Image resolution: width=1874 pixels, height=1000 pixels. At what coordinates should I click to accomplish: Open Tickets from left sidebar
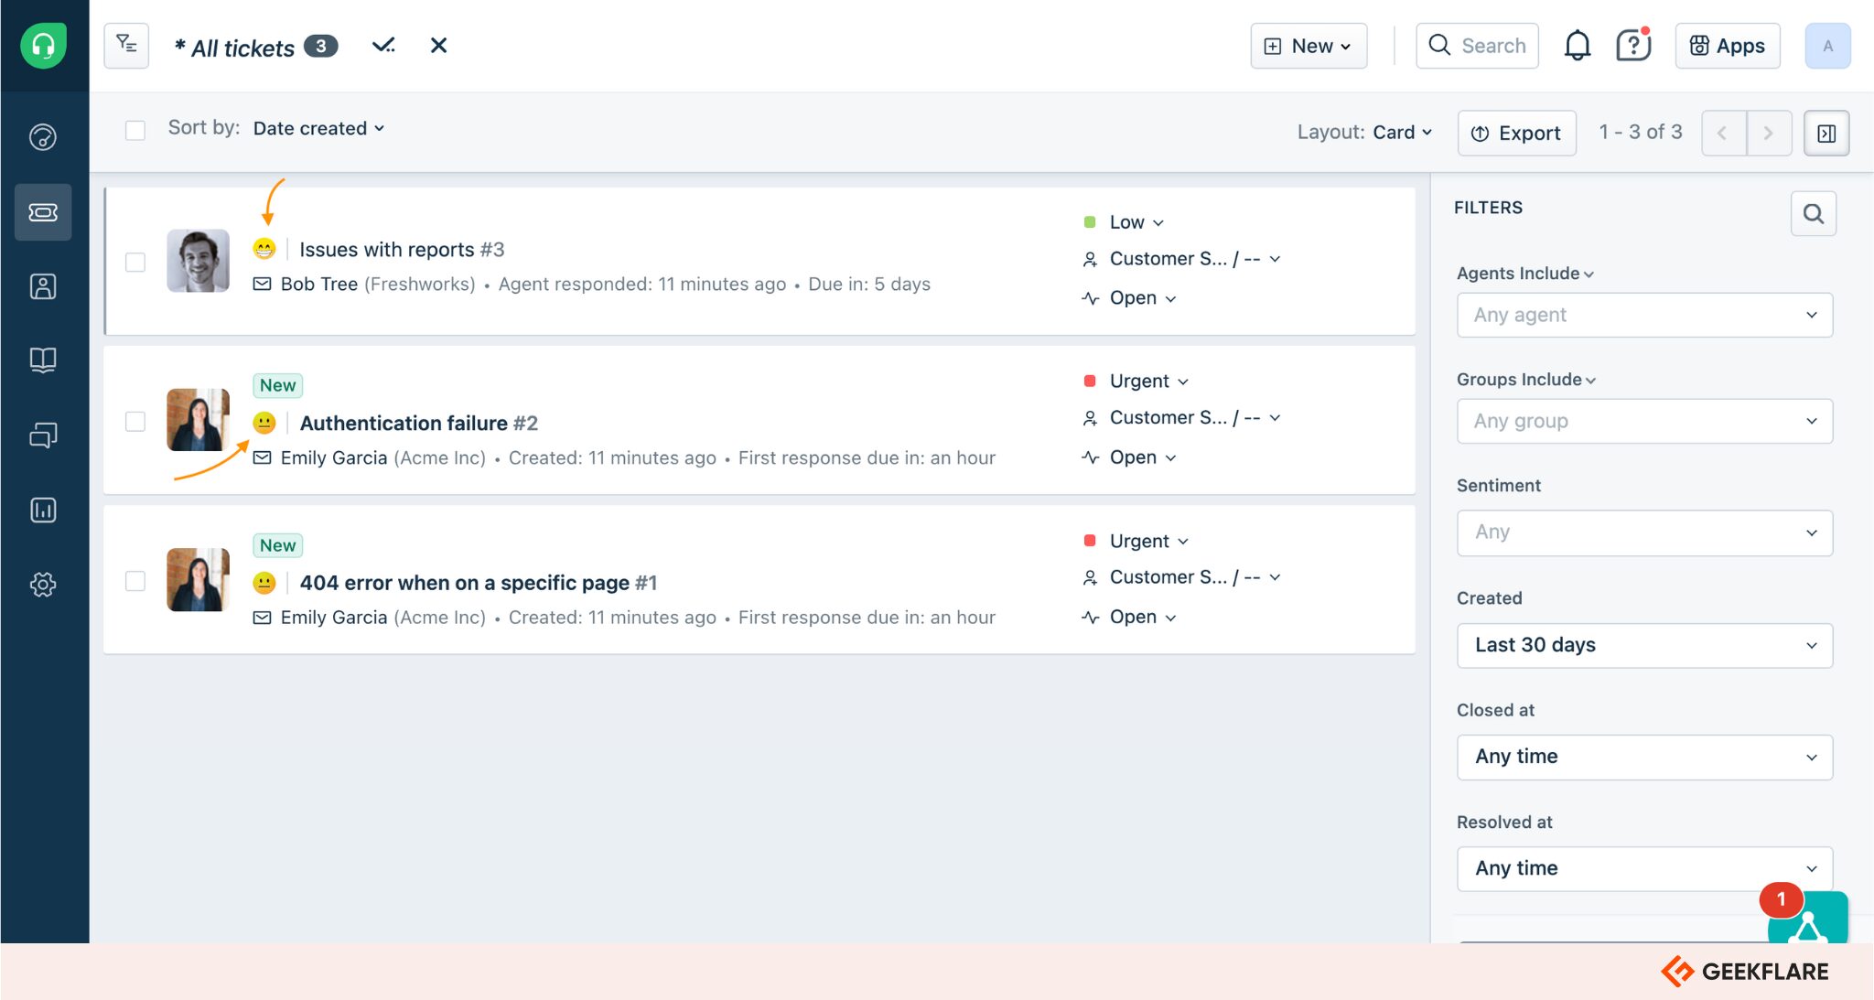[x=43, y=212]
